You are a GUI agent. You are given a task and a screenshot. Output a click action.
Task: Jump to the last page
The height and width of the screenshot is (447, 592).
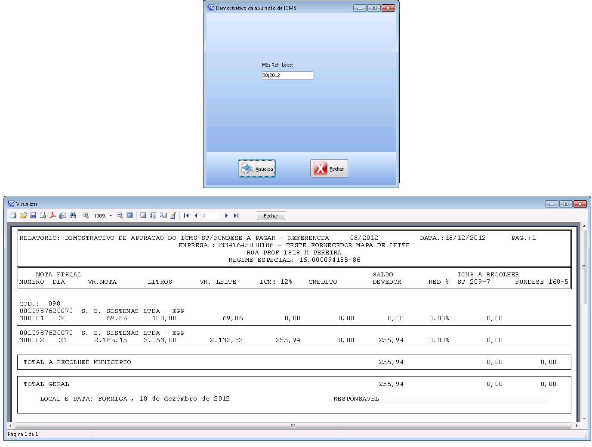[236, 216]
